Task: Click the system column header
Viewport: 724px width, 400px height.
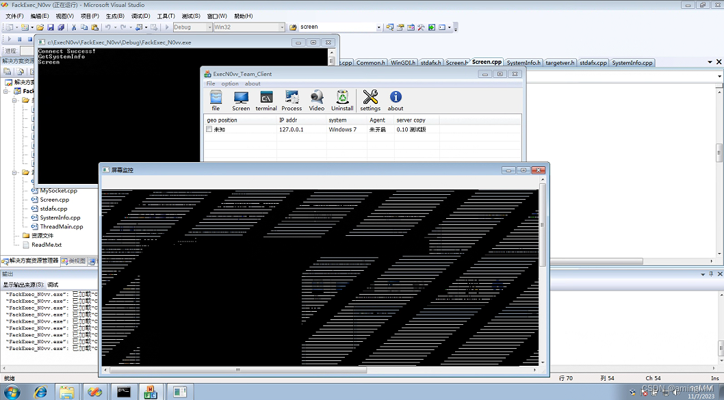Action: [x=346, y=120]
